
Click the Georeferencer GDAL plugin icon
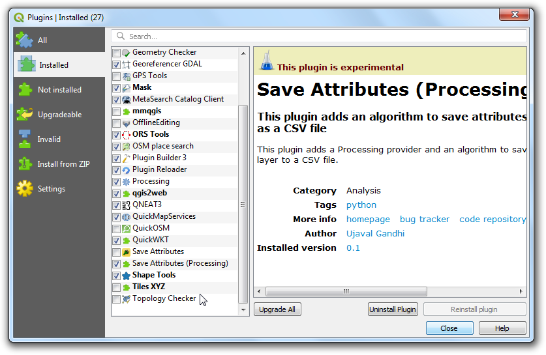(127, 64)
